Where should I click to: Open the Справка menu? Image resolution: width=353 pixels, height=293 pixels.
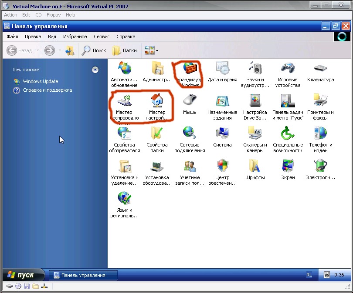click(126, 37)
